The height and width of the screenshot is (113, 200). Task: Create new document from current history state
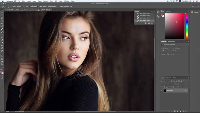[x=146, y=23]
